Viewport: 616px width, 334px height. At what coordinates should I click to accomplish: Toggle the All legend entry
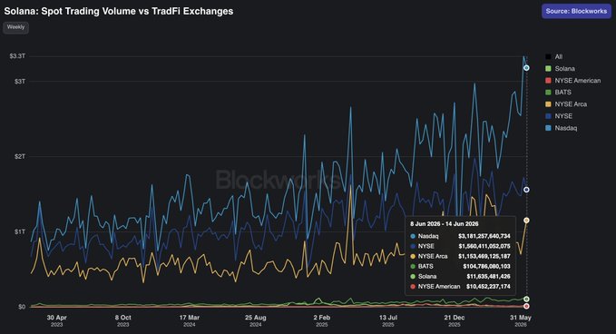[554, 56]
